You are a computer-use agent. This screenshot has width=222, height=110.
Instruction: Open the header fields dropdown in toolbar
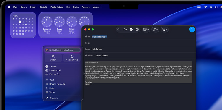click(x=146, y=30)
